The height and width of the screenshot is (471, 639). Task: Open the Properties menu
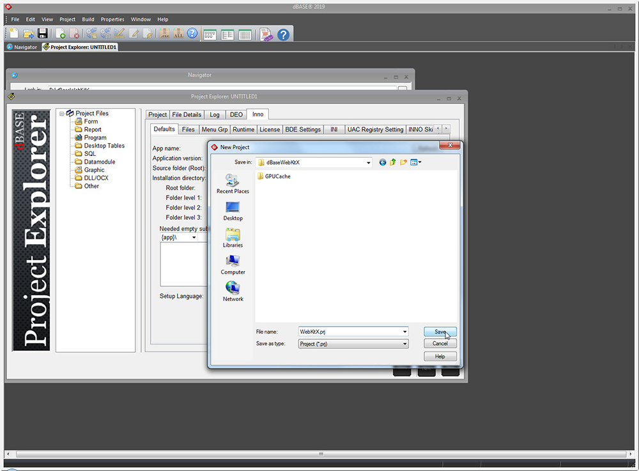(x=112, y=19)
